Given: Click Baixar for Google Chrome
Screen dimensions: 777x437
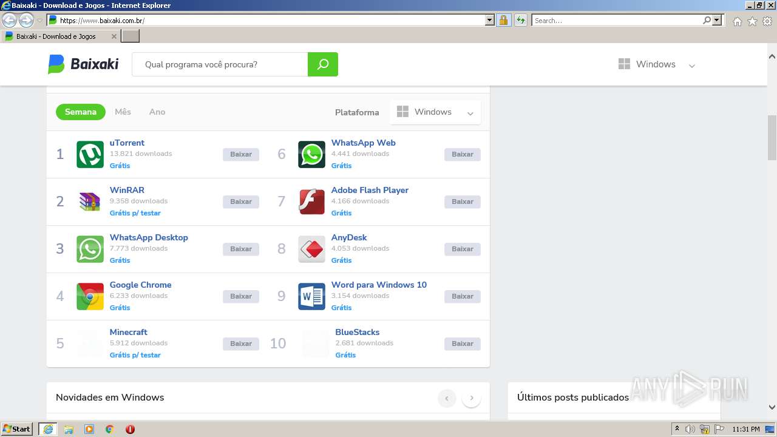Looking at the screenshot, I should coord(241,296).
